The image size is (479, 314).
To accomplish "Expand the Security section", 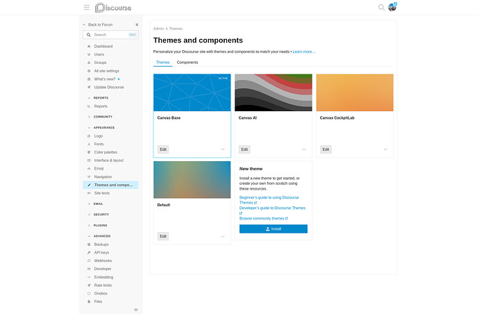I will click(98, 215).
